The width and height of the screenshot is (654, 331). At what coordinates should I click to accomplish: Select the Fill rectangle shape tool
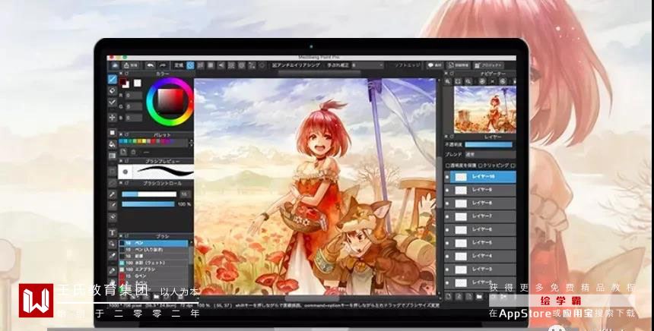(113, 132)
